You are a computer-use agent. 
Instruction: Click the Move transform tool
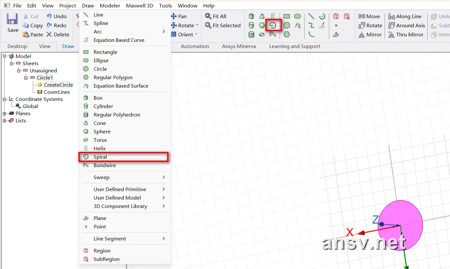click(369, 16)
